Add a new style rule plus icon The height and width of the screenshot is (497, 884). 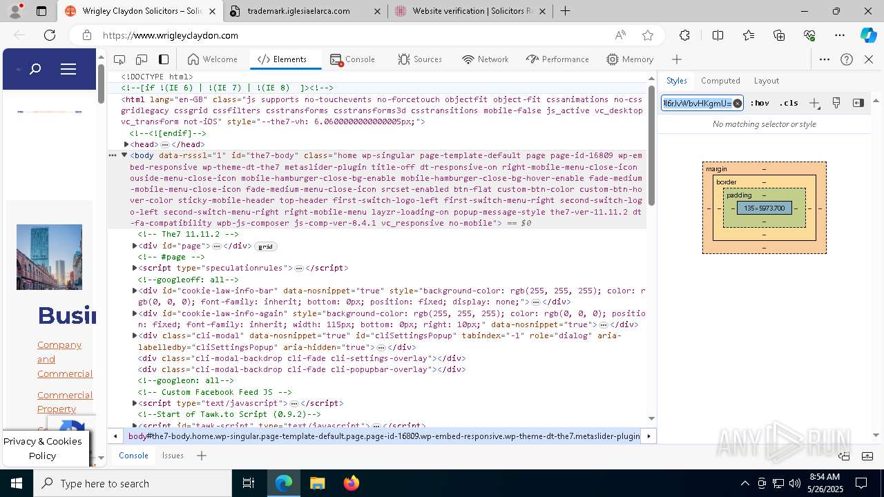(814, 104)
